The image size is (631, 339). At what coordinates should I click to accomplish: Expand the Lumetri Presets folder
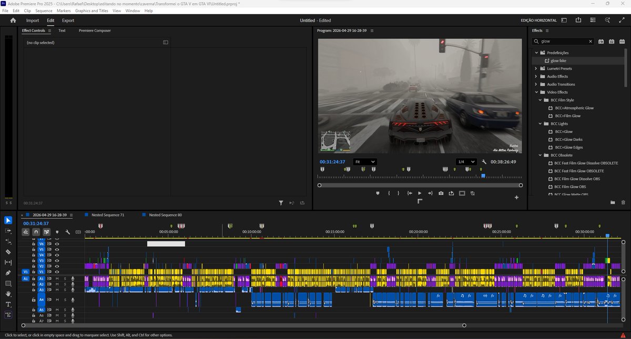(536, 68)
